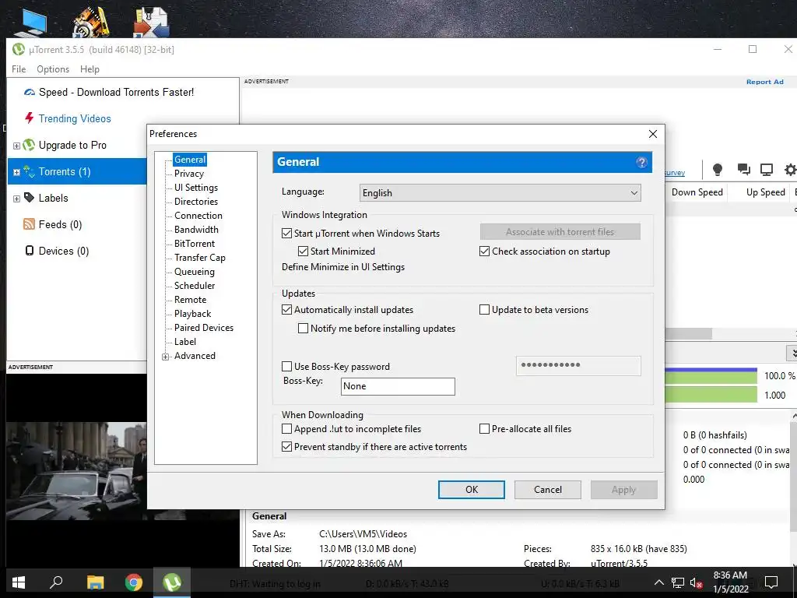This screenshot has width=797, height=598.
Task: Enable Update to beta versions
Action: pyautogui.click(x=484, y=310)
